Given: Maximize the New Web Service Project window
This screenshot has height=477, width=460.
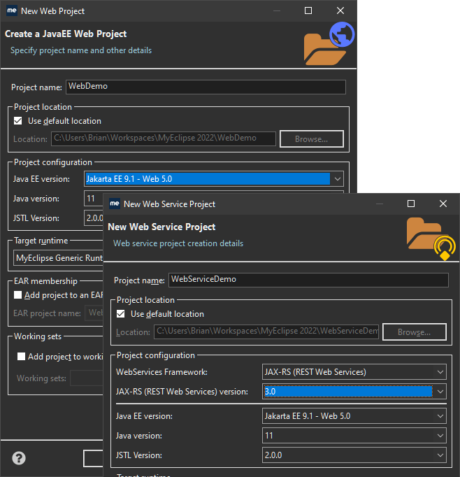Looking at the screenshot, I should pos(411,204).
